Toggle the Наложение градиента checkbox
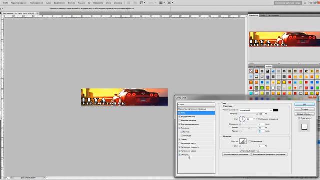 coord(180,147)
